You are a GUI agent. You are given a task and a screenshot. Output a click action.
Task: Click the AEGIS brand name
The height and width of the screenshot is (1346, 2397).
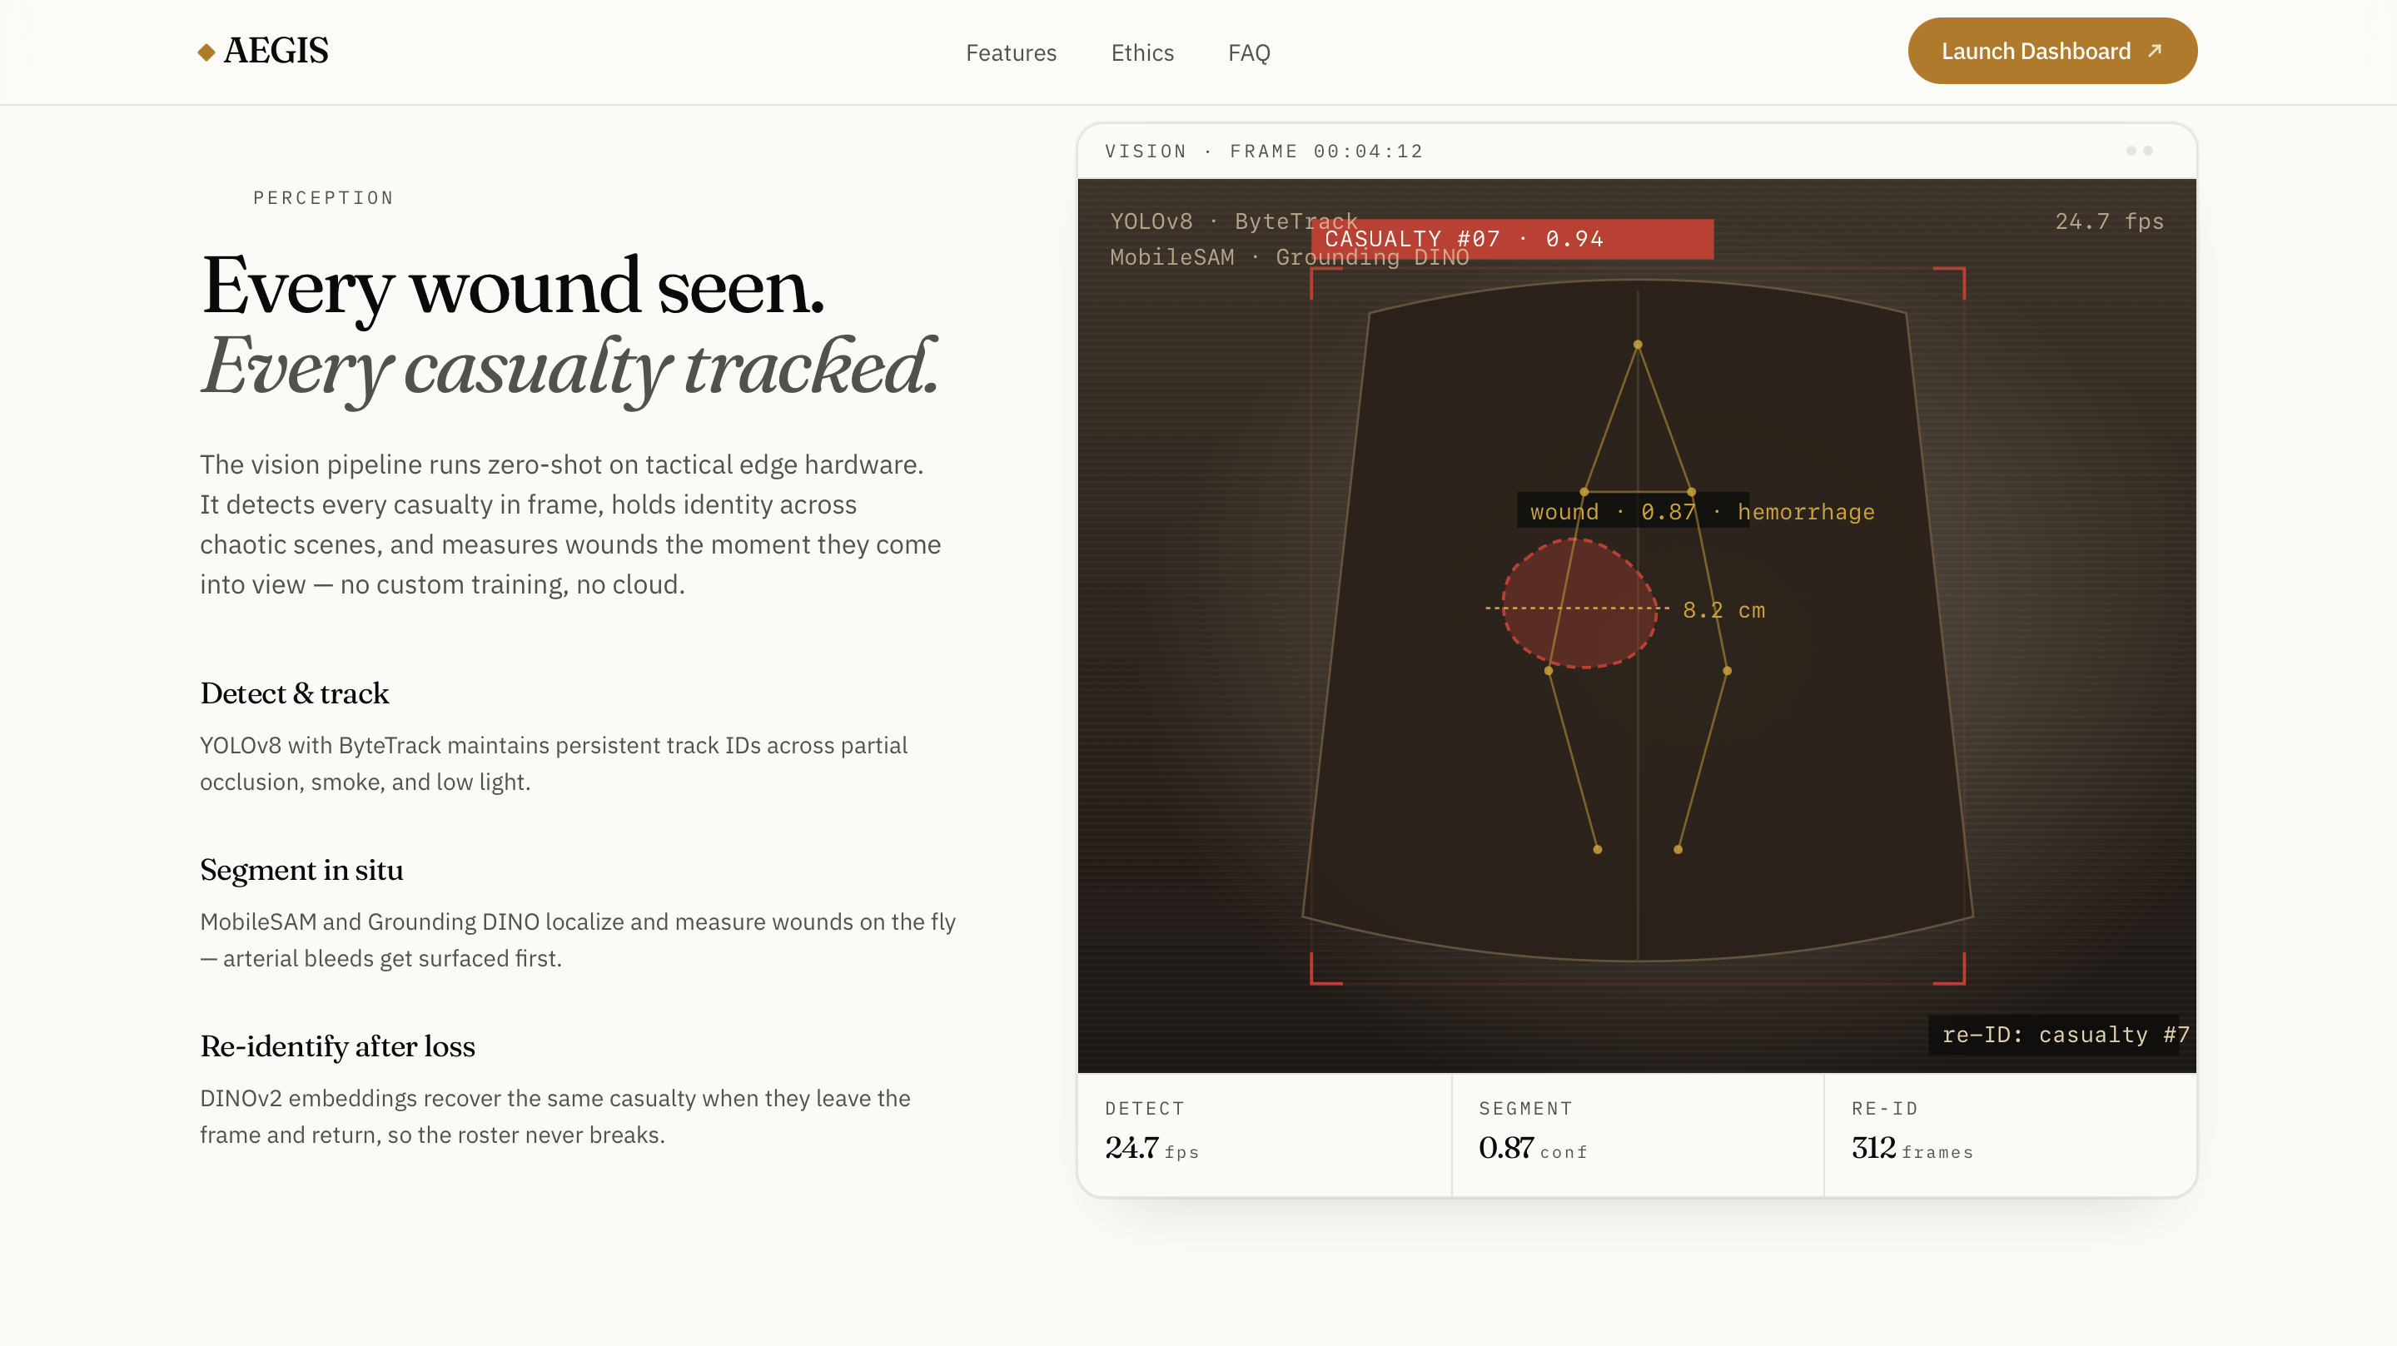(276, 51)
